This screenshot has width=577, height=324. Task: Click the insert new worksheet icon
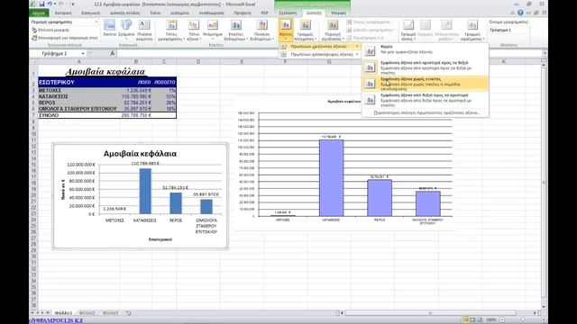[x=128, y=313]
